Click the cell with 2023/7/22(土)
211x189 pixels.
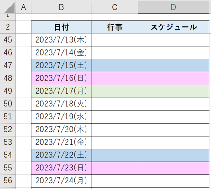tap(61, 155)
